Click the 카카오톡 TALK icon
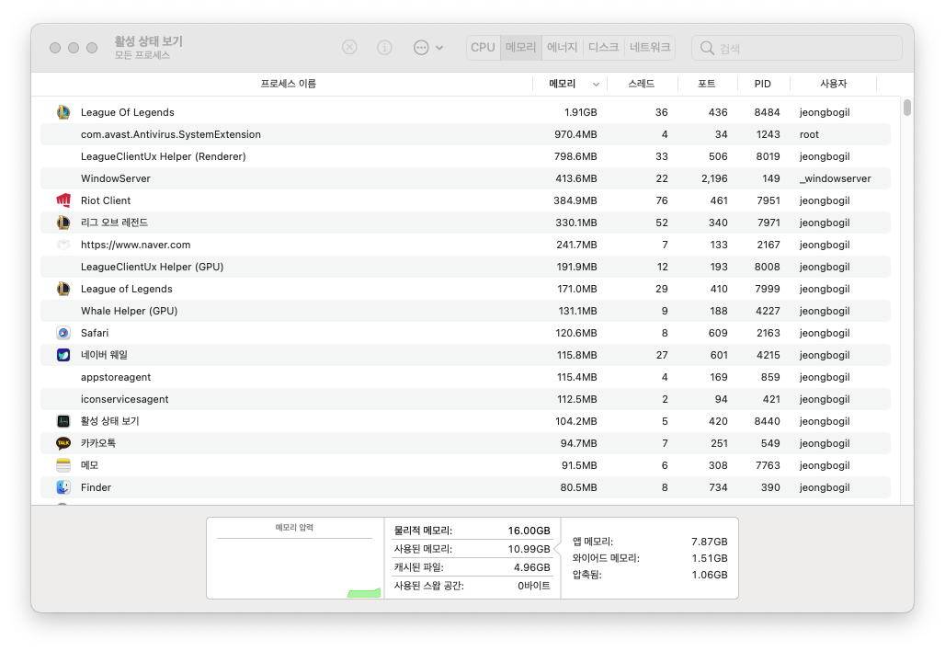The height and width of the screenshot is (651, 945). [x=63, y=443]
